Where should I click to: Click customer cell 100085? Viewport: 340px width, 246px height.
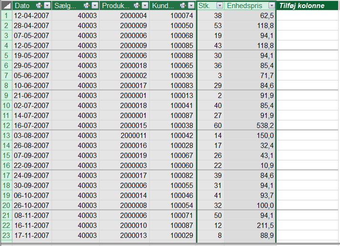(x=173, y=45)
